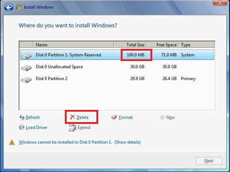Image resolution: width=230 pixels, height=172 pixels.
Task: Click the Extend drive icon
Action: click(x=72, y=127)
